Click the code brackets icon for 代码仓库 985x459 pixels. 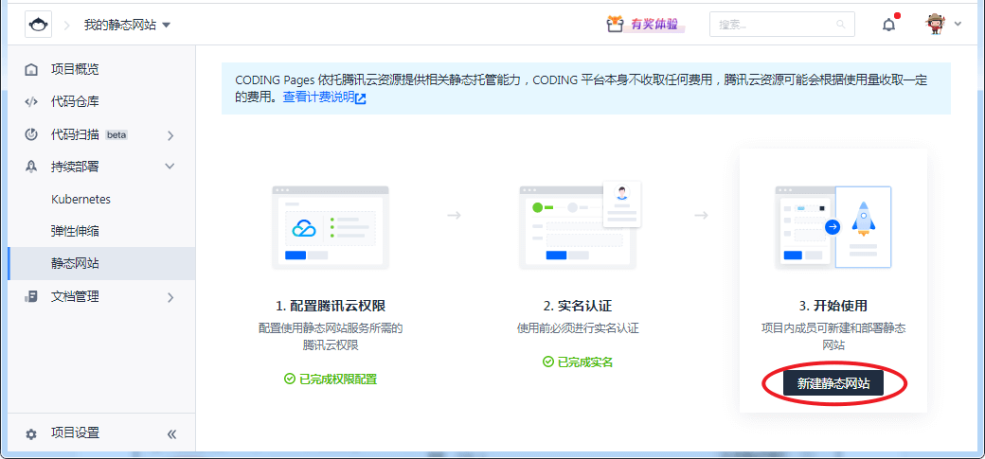[x=30, y=101]
